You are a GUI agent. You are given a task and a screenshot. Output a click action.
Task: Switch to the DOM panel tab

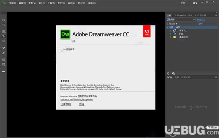170,77
